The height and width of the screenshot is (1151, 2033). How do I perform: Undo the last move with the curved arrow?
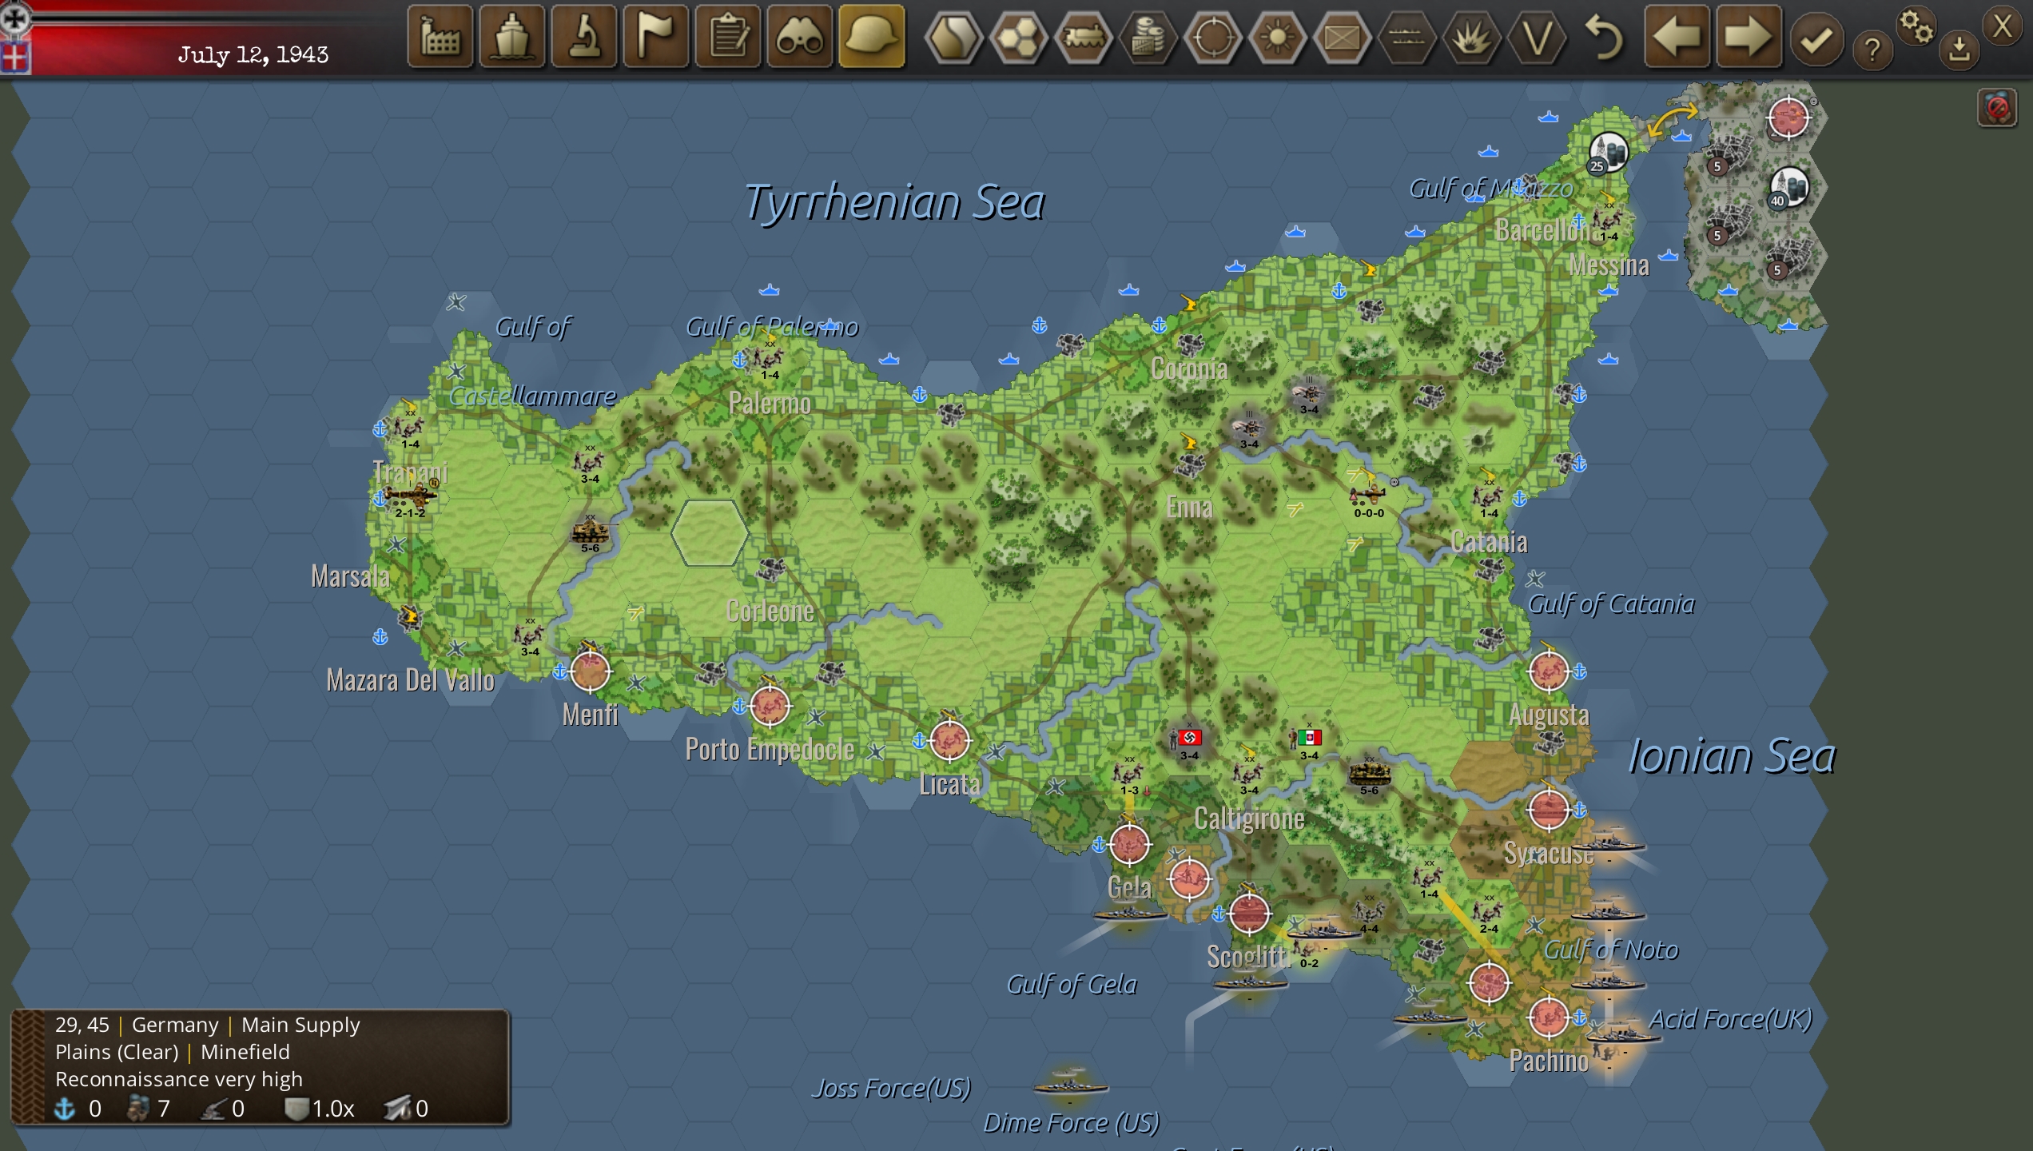pyautogui.click(x=1604, y=38)
